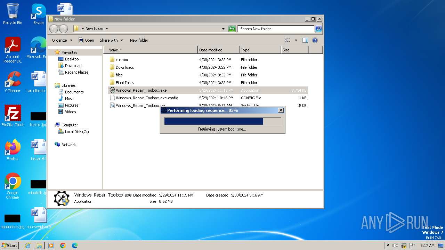Click the Open toolbar button
The height and width of the screenshot is (250, 445).
coord(86,40)
